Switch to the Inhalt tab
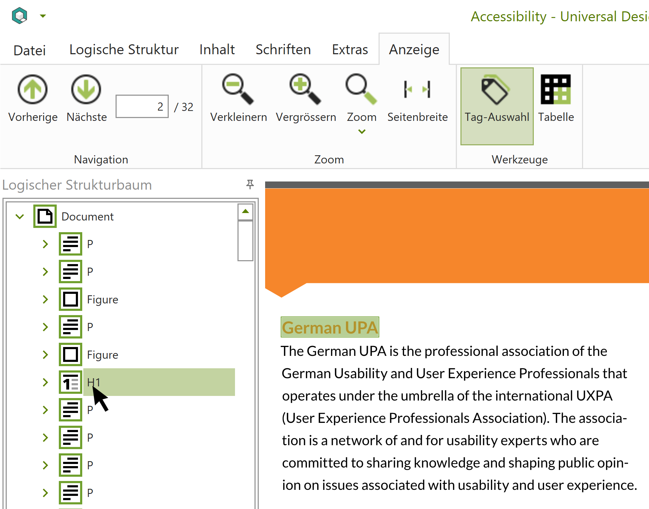The width and height of the screenshot is (649, 509). (x=217, y=50)
